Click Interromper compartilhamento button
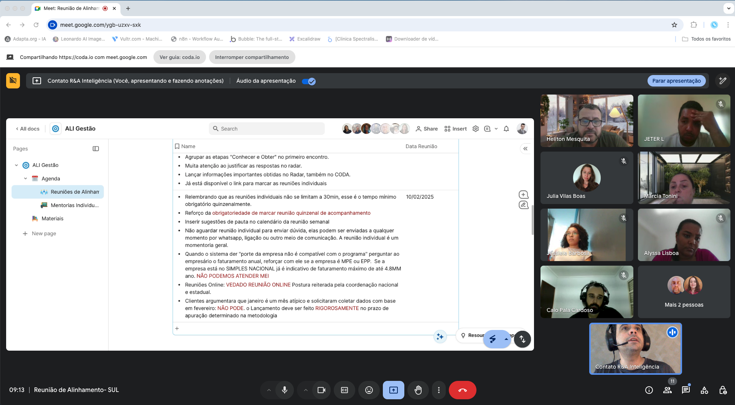Screen dimensions: 735x405 252,57
